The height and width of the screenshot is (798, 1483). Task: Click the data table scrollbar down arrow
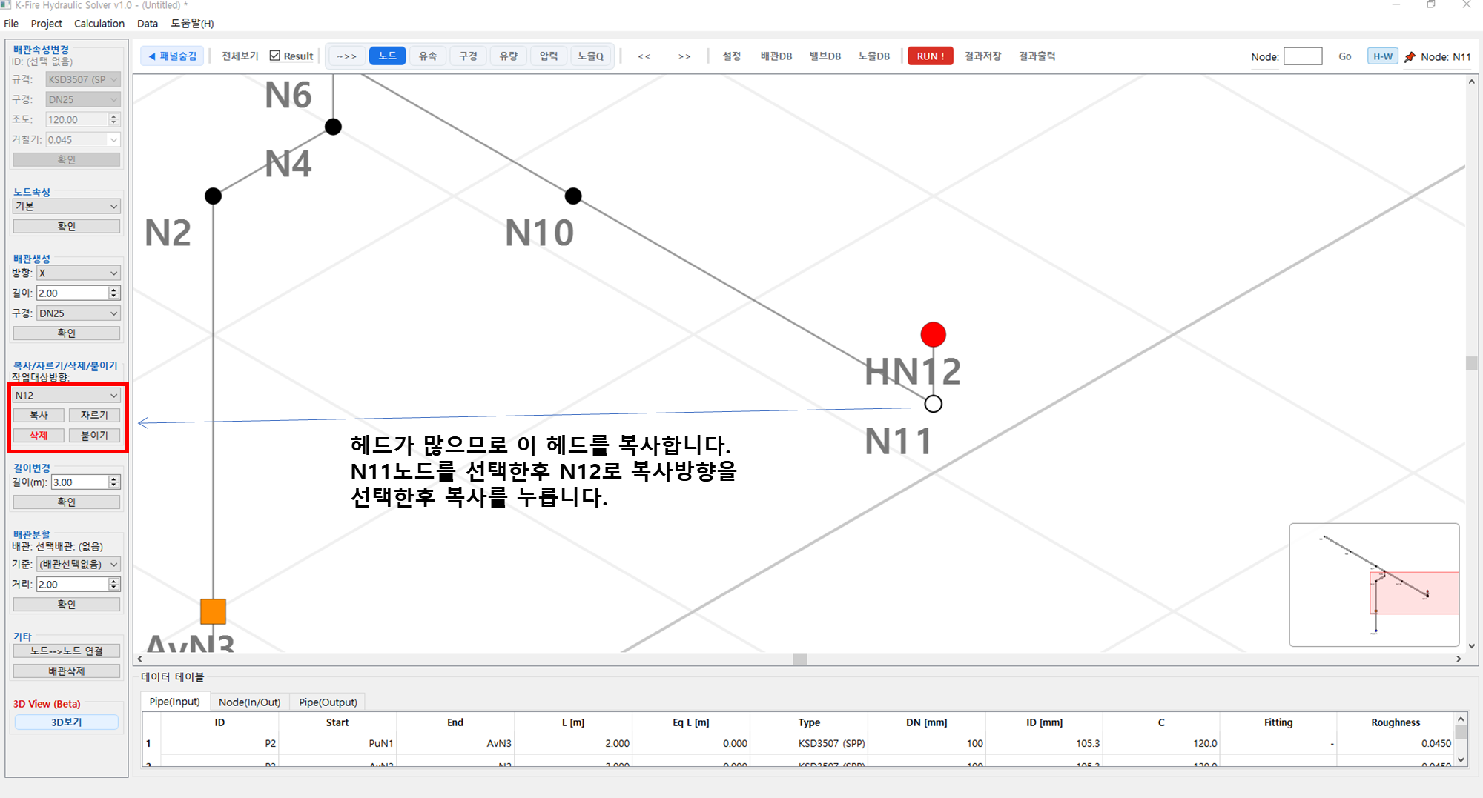1461,759
